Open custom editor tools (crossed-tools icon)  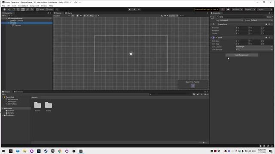click(32, 9)
